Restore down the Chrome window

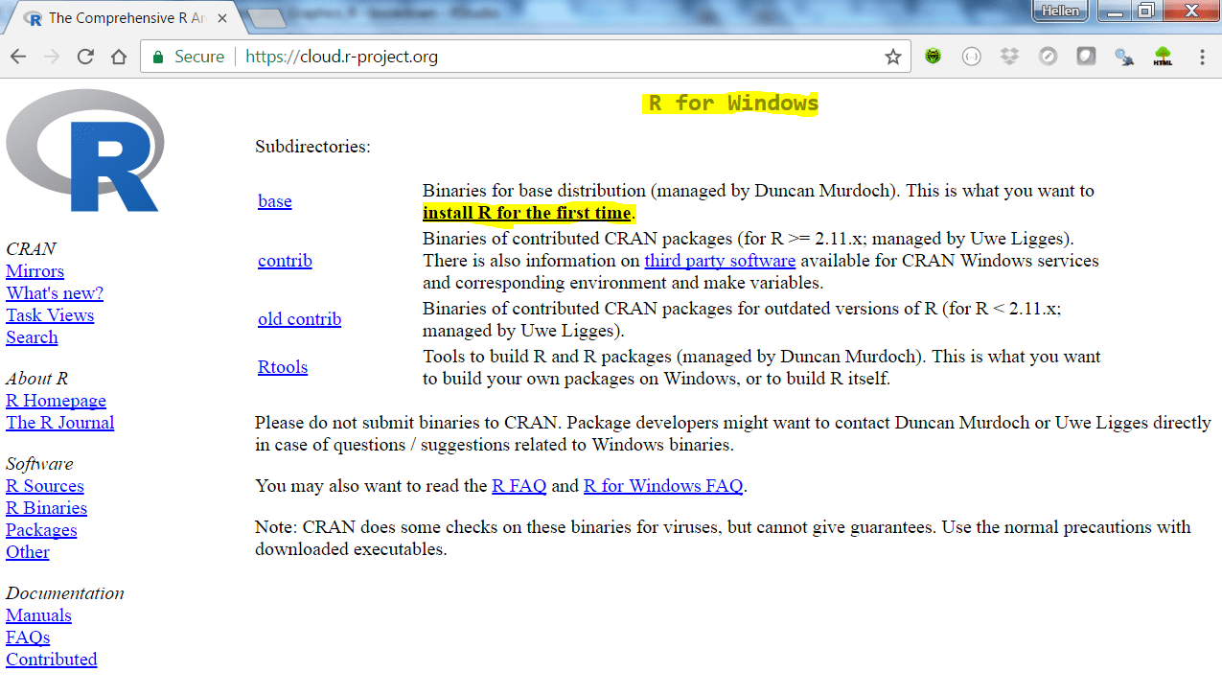point(1144,11)
